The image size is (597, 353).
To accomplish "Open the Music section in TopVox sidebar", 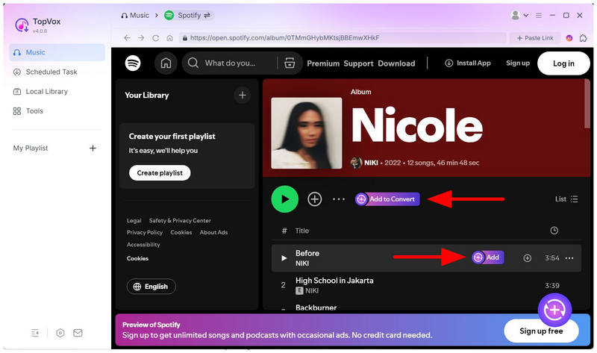I will click(x=57, y=52).
